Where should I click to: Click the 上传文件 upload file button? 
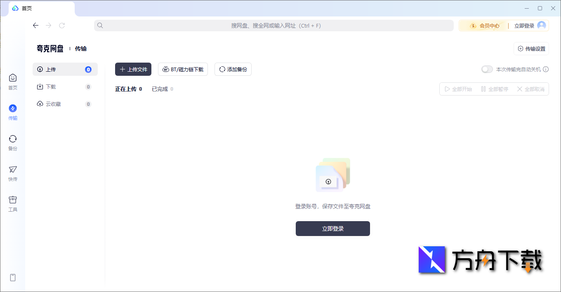coord(133,69)
